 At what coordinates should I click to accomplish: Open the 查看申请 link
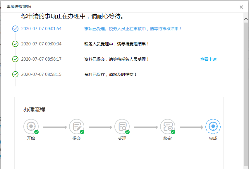(x=208, y=59)
